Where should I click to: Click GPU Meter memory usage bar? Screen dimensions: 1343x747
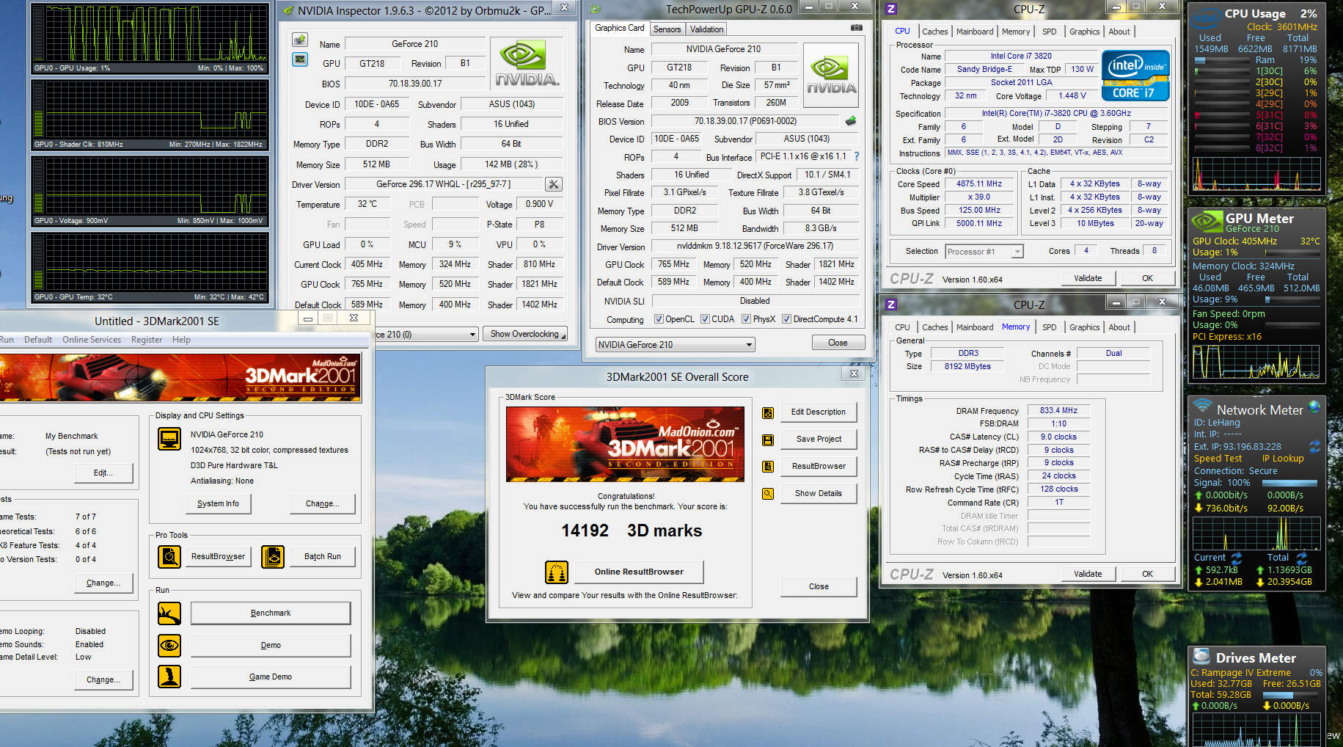pos(1292,299)
